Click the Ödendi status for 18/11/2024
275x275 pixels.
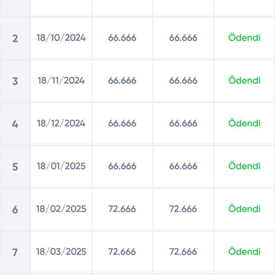(244, 81)
